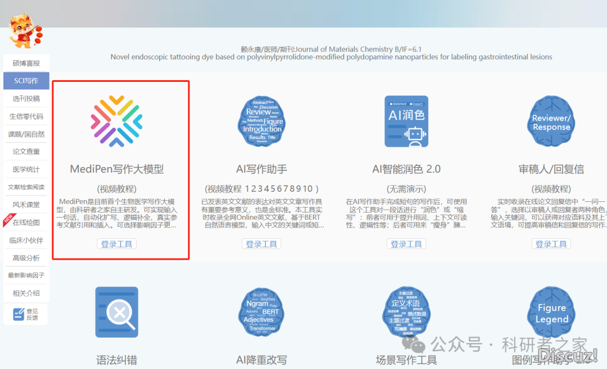The image size is (607, 369).
Task: Go to 最新影响因子 in the sidebar
Action: [x=26, y=275]
